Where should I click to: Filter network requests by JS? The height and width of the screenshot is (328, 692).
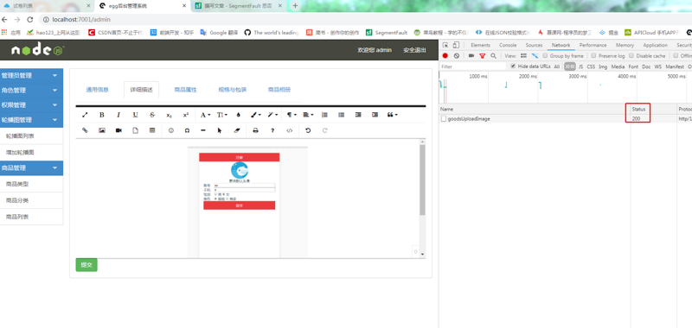[580, 66]
